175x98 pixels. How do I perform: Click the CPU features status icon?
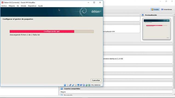[84, 85]
